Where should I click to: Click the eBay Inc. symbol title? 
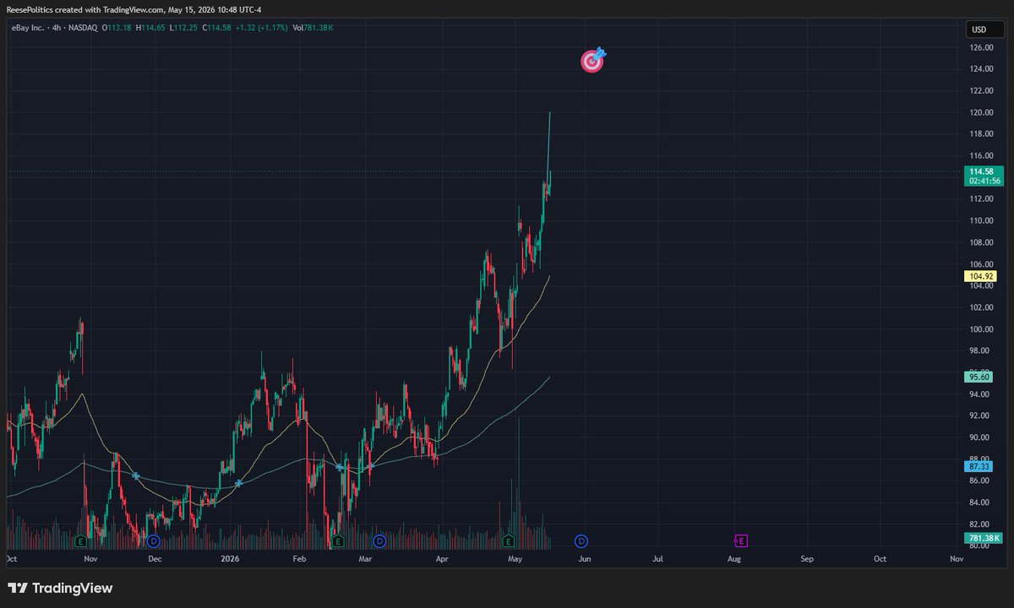coord(28,28)
